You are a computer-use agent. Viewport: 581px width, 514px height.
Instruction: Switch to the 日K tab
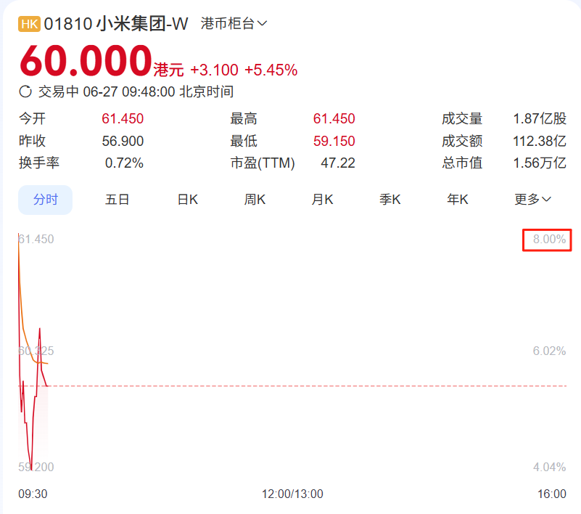click(188, 200)
